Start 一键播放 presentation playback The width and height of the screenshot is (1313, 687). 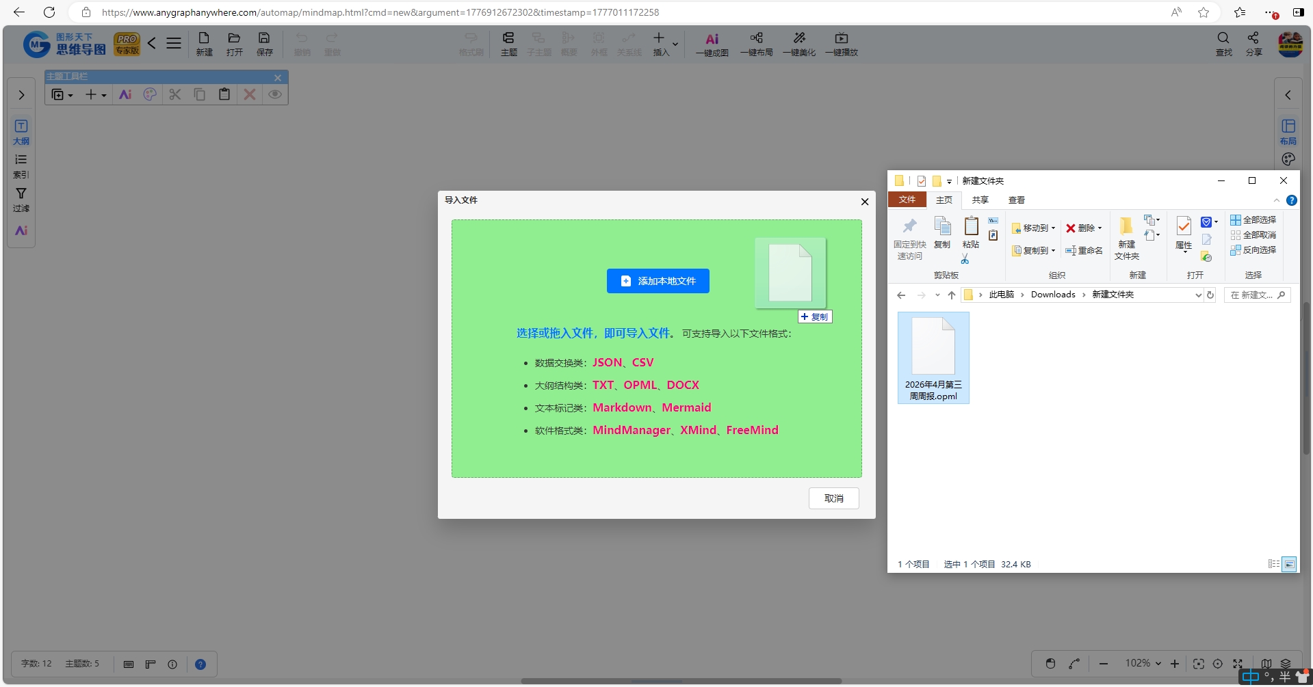click(x=842, y=44)
